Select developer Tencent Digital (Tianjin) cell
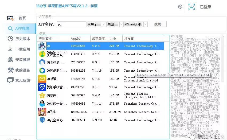The width and height of the screenshot is (227, 140). point(140,95)
